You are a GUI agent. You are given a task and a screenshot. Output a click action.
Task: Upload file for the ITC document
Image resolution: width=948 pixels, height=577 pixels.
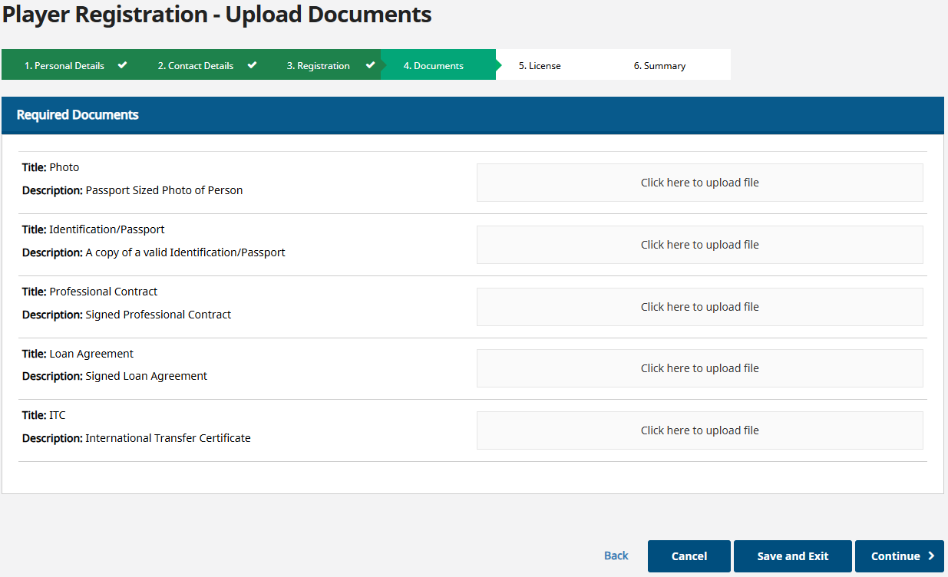tap(699, 430)
